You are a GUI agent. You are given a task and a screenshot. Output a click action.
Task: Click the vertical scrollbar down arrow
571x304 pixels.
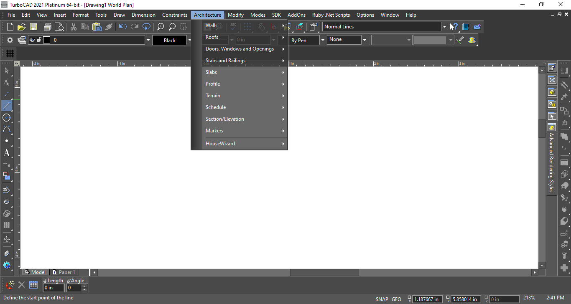(542, 265)
